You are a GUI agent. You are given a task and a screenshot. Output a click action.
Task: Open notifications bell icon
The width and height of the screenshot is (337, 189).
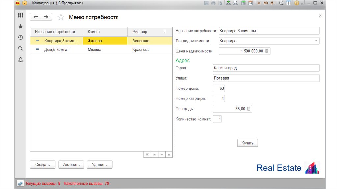pos(20,60)
